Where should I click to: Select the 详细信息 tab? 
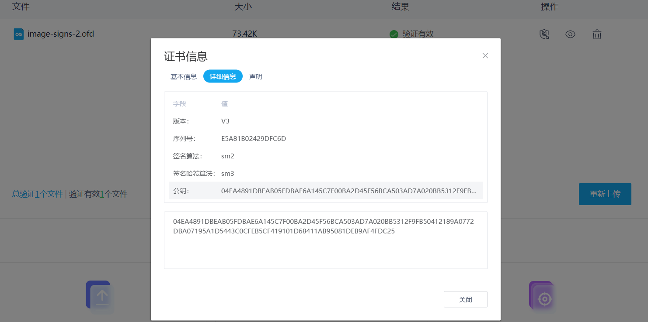click(x=223, y=77)
